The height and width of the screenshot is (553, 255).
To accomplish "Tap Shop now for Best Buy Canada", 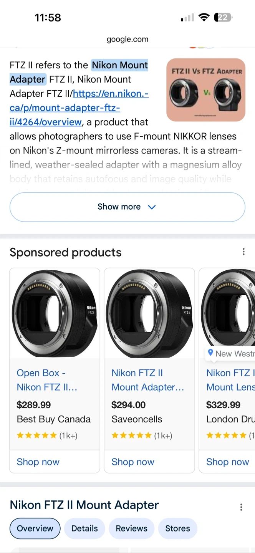I will click(x=38, y=462).
